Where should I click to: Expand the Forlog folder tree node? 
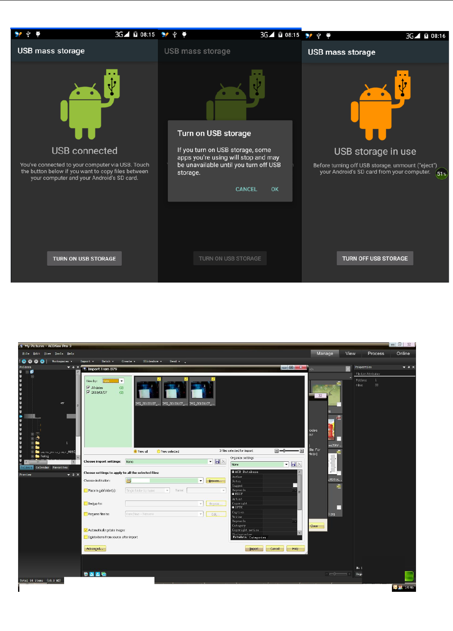(x=32, y=456)
